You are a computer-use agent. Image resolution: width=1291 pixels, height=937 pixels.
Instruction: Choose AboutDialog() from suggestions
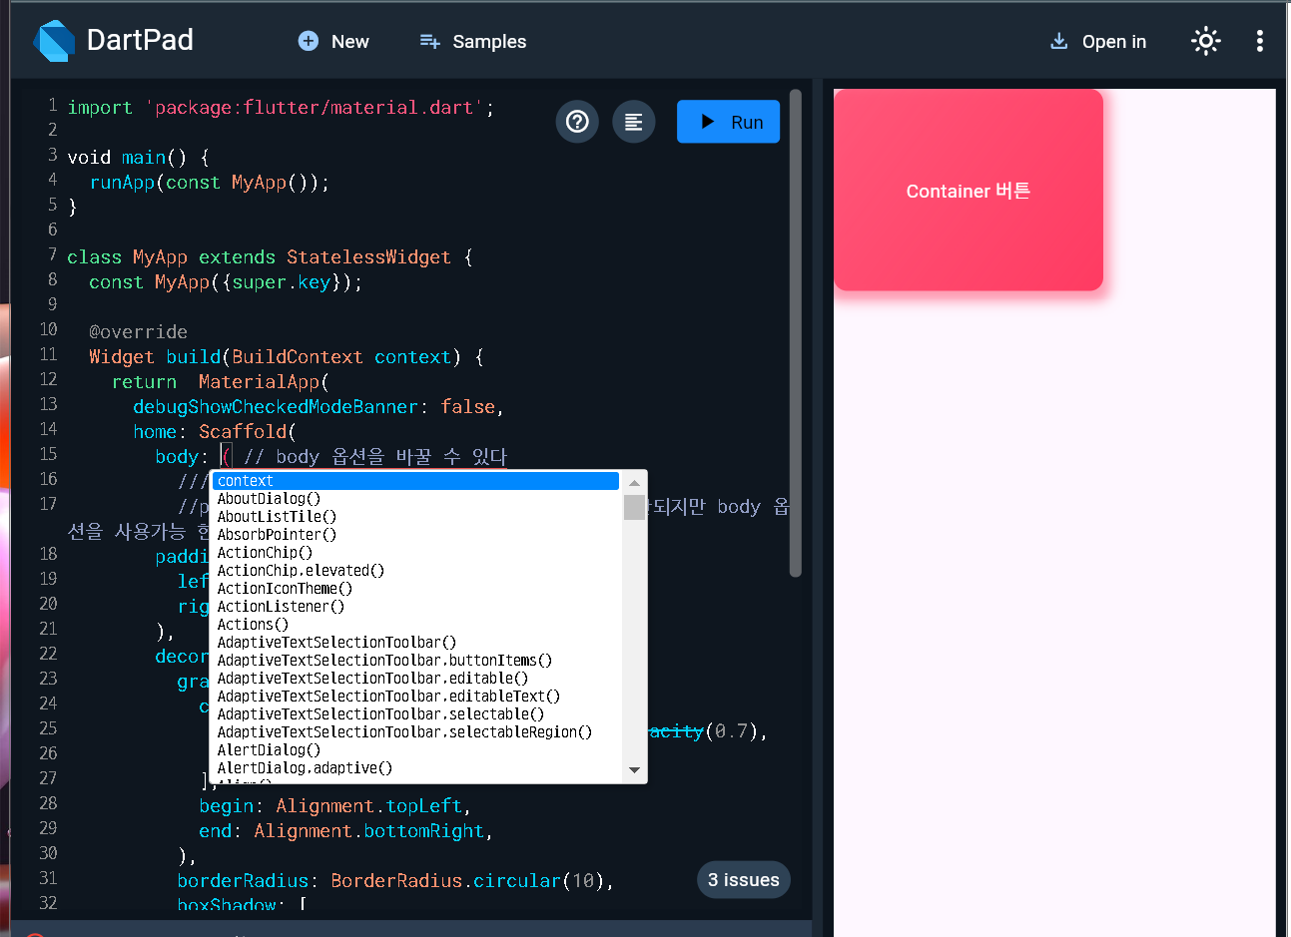coord(415,499)
